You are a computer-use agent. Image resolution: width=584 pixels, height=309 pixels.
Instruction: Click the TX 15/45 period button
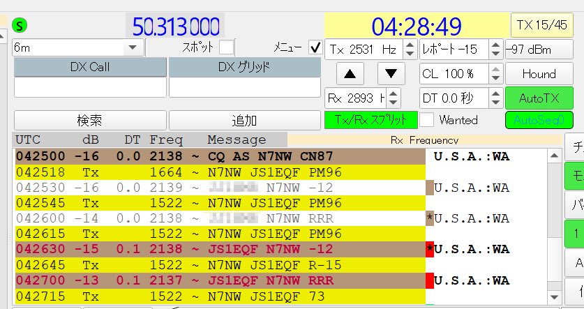point(542,25)
